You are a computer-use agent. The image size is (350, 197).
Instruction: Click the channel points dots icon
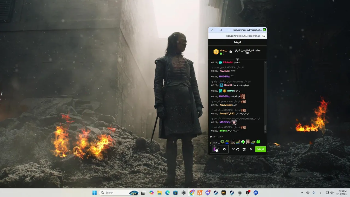238,149
